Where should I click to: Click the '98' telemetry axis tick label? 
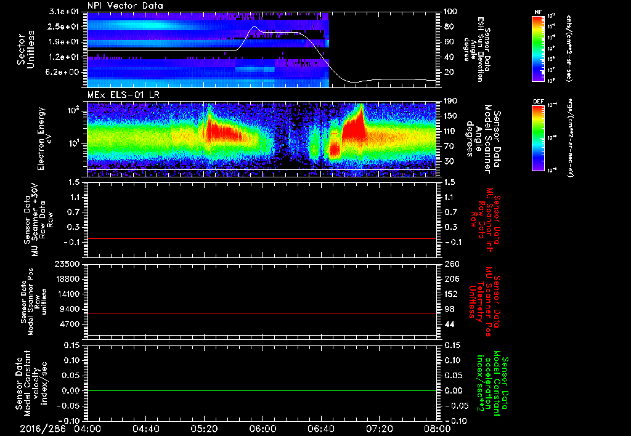coord(449,309)
